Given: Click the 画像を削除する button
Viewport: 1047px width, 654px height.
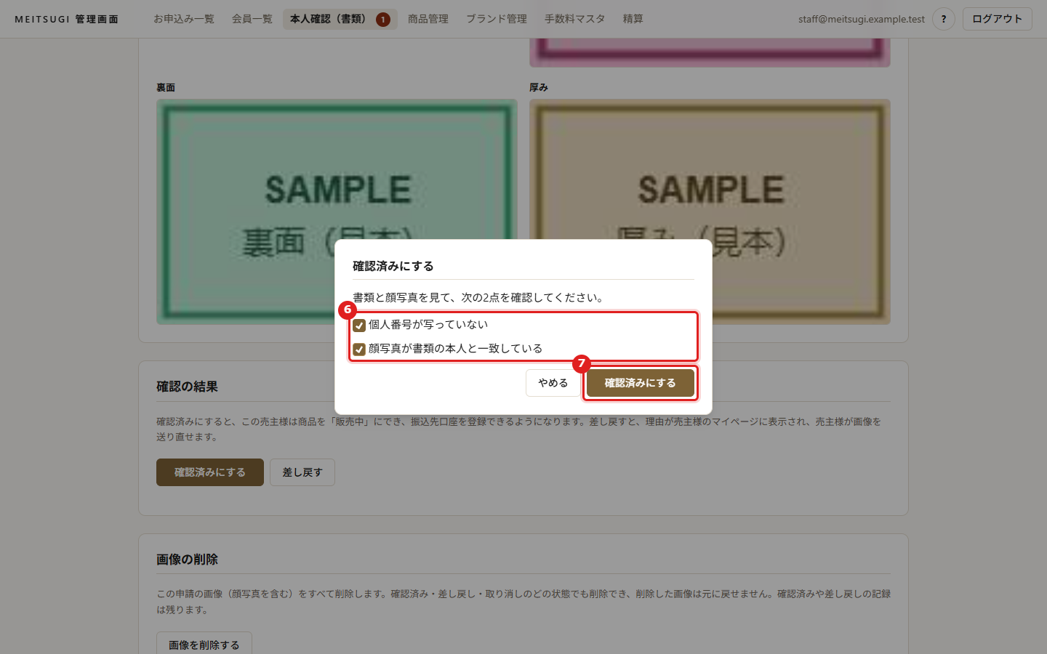Looking at the screenshot, I should pyautogui.click(x=204, y=645).
